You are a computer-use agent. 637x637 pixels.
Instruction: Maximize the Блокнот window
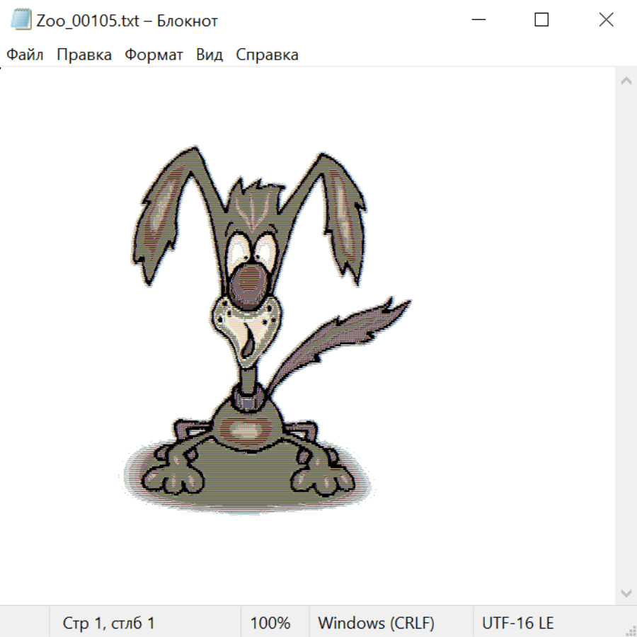(541, 20)
